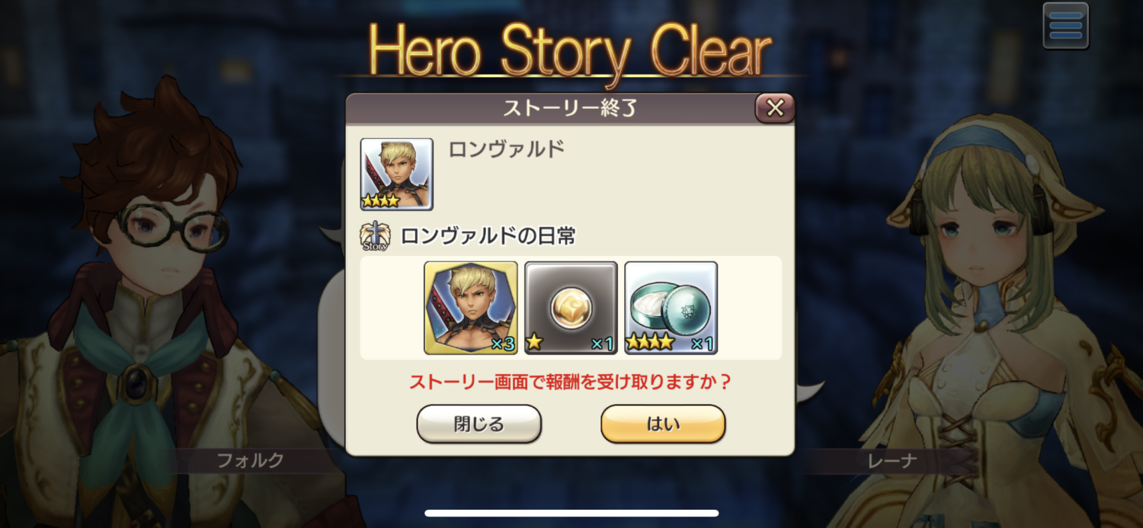Screen dimensions: 1143x528
Task: Close the ストーリー終了 dialog with the X
Action: click(x=774, y=108)
